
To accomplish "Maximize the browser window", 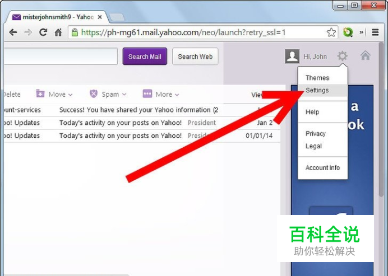I will click(354, 6).
